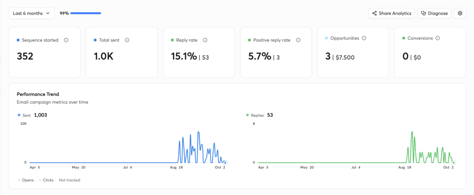Open the Last 6 months date range dropdown
The width and height of the screenshot is (474, 195).
pos(32,13)
